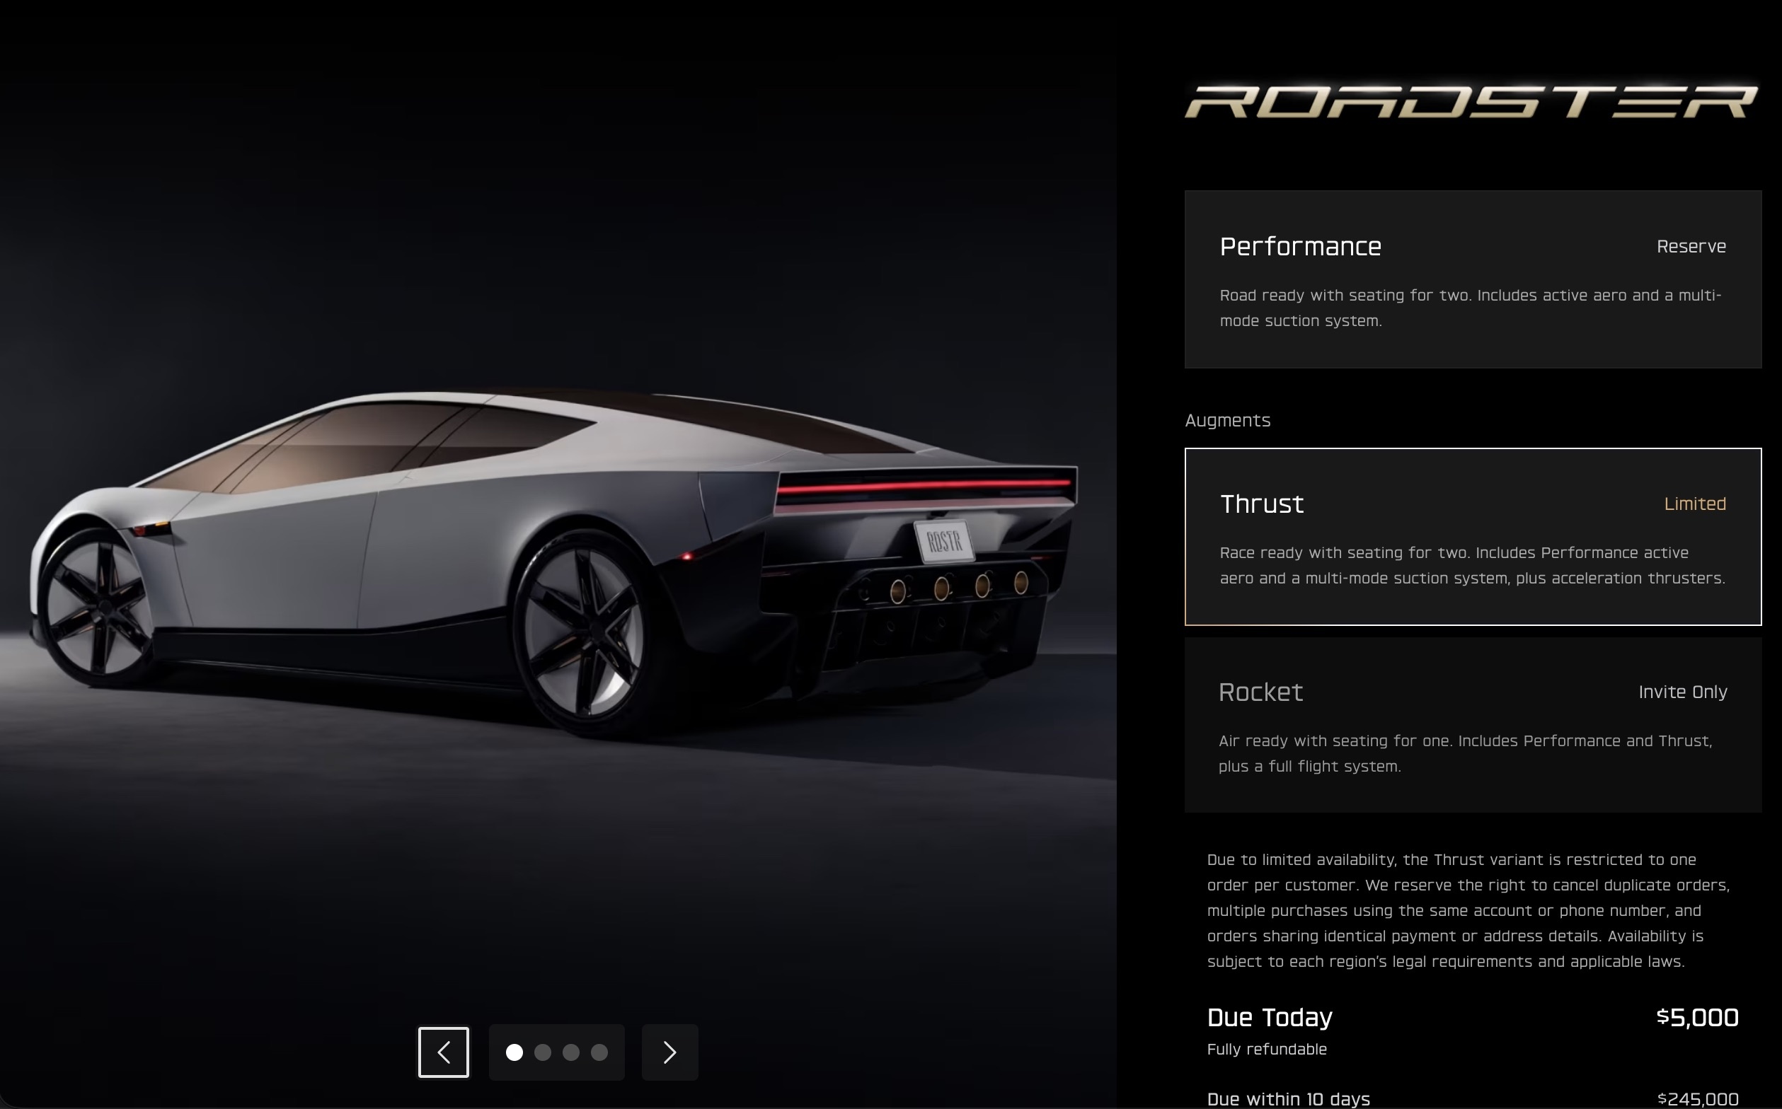Select the first carousel dot
This screenshot has width=1782, height=1109.
515,1052
